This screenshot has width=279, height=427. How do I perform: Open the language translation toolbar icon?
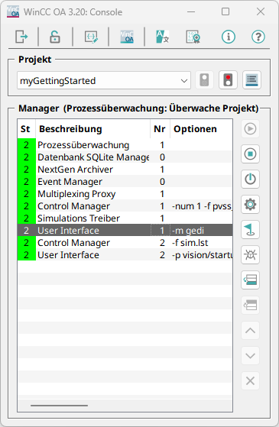click(163, 37)
